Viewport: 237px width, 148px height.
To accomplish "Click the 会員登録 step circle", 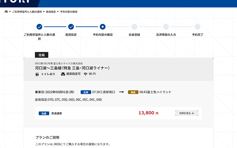I will (x=134, y=27).
